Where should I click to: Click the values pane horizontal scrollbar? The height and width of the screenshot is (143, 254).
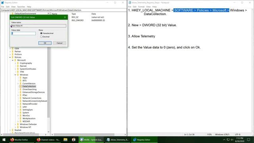tap(84, 135)
